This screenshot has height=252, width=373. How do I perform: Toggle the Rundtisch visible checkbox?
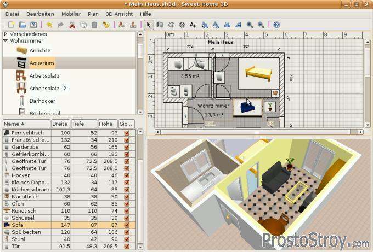pos(127,211)
